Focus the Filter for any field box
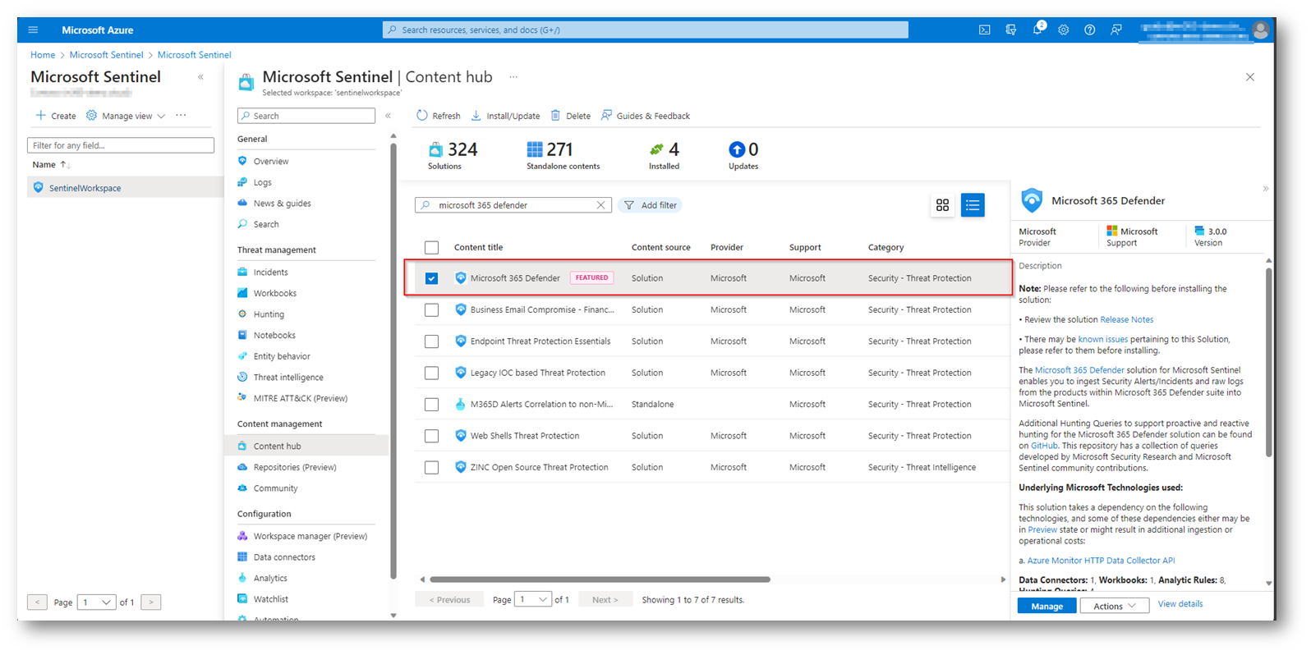Image resolution: width=1311 pixels, height=655 pixels. click(x=121, y=145)
